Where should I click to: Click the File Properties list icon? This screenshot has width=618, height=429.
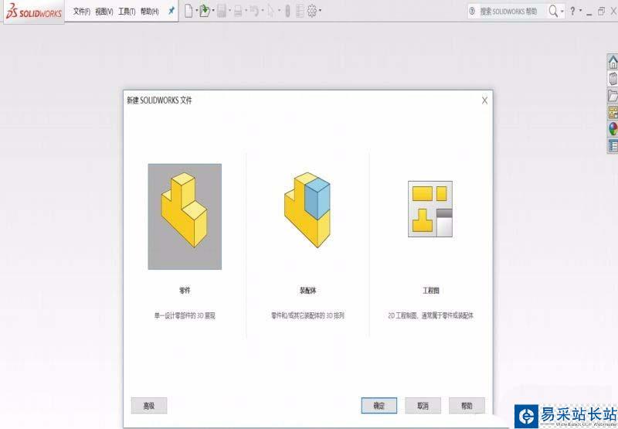[300, 11]
